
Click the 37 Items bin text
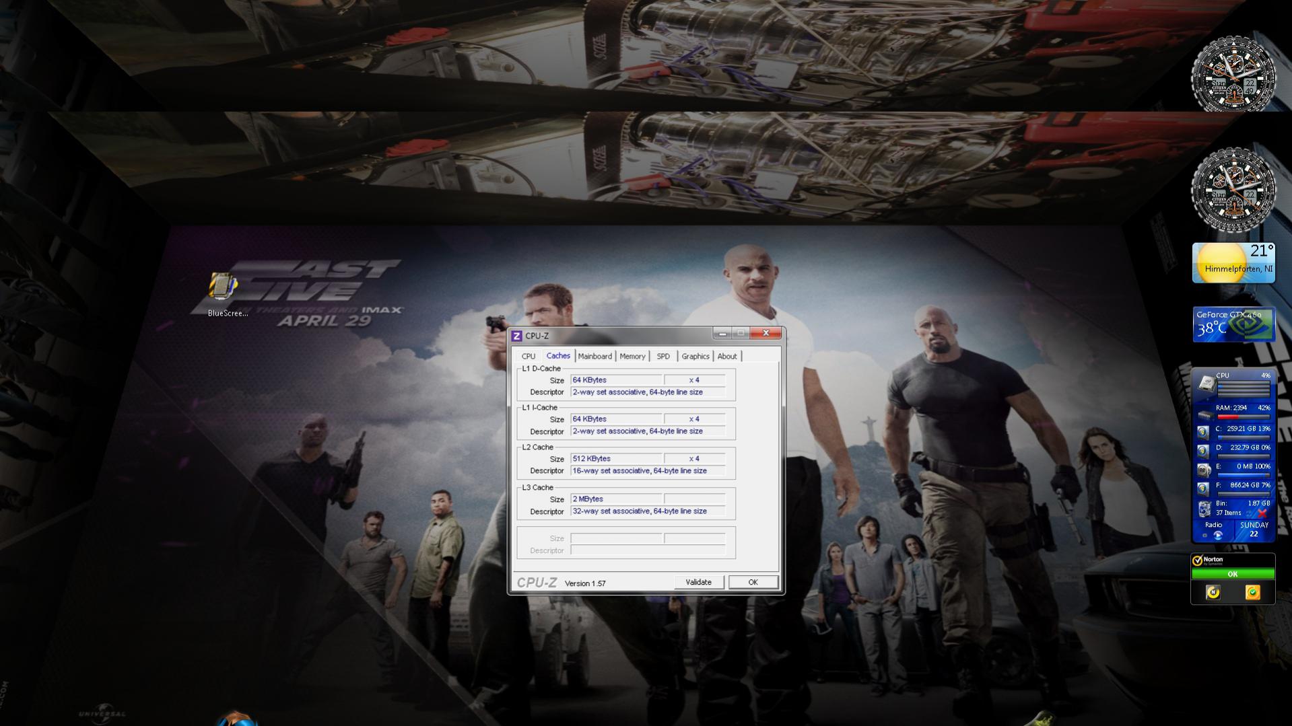coord(1228,513)
